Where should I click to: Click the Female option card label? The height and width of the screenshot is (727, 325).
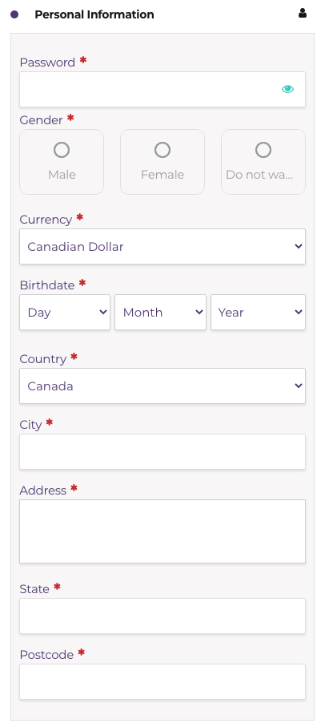tap(162, 175)
